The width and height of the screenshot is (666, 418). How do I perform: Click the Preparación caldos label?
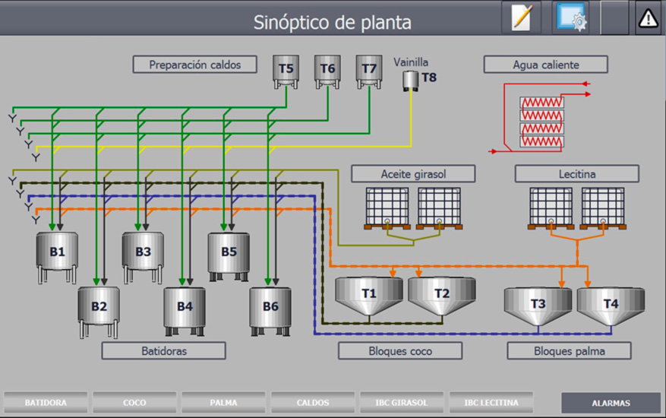pos(195,65)
